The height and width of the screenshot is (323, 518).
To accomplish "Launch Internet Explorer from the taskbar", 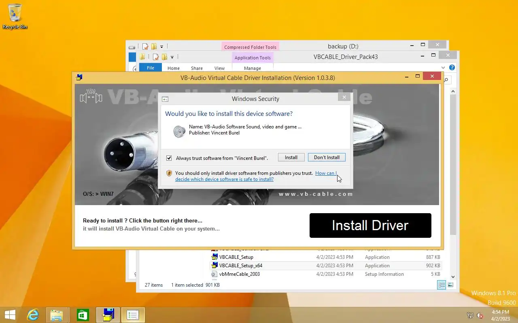I will pos(33,315).
